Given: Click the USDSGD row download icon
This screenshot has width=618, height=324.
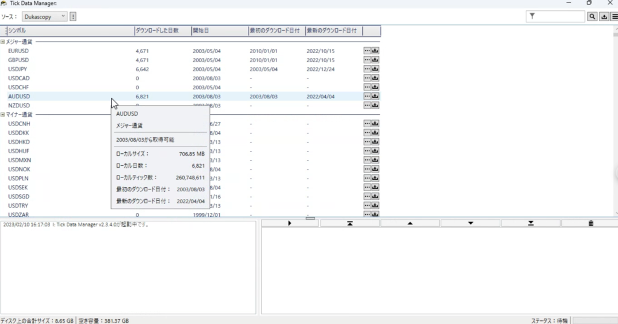Looking at the screenshot, I should pyautogui.click(x=375, y=196).
